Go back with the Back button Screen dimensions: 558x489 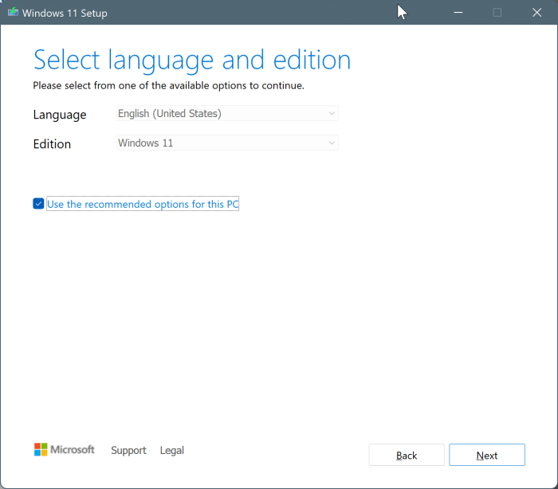[x=407, y=455]
